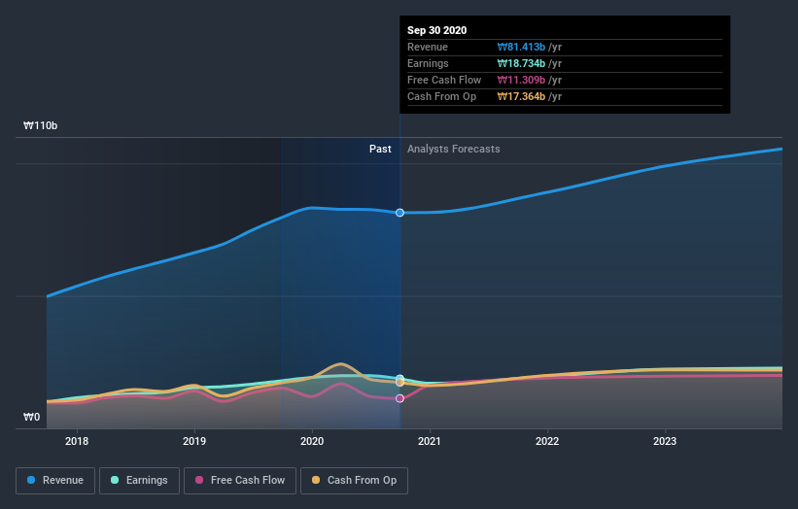This screenshot has width=798, height=509.
Task: Click the ₩17.364b cash from op value
Action: point(521,96)
